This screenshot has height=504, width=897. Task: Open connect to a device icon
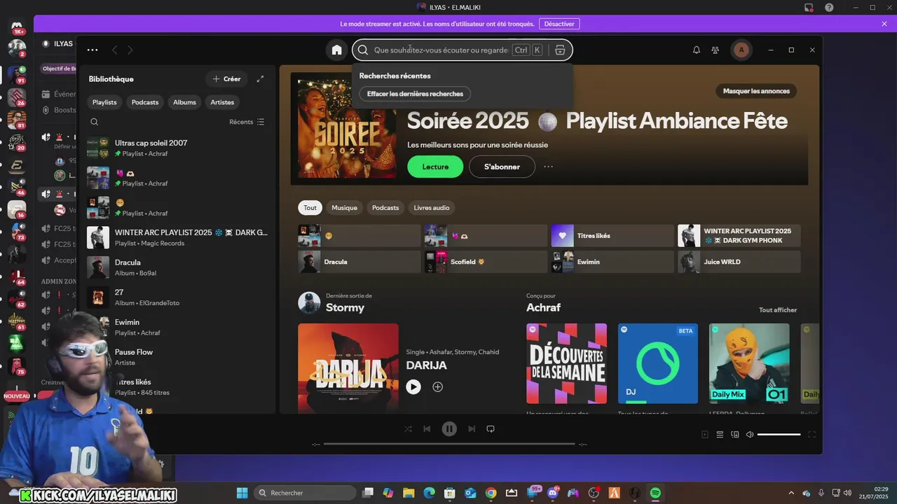[x=735, y=435]
